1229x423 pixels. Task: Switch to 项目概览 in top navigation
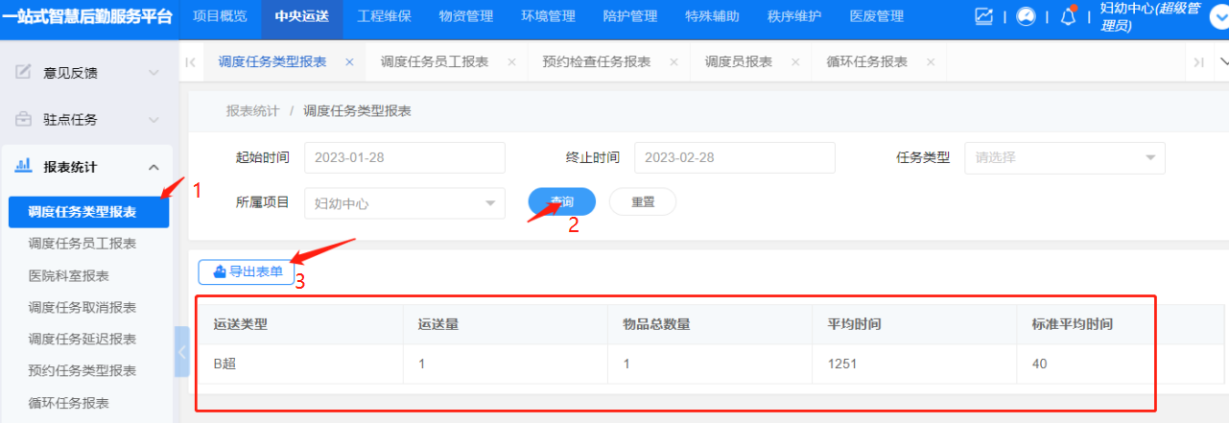[220, 16]
